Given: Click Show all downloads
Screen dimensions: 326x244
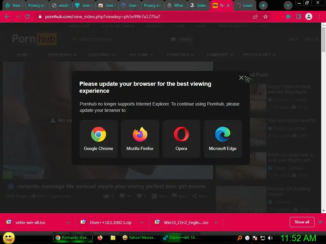Looking at the screenshot, I should pos(302,222).
